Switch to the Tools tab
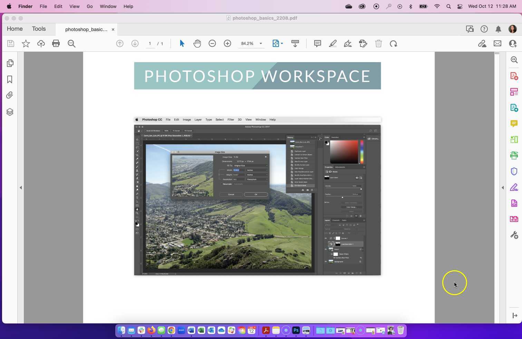 pos(39,29)
